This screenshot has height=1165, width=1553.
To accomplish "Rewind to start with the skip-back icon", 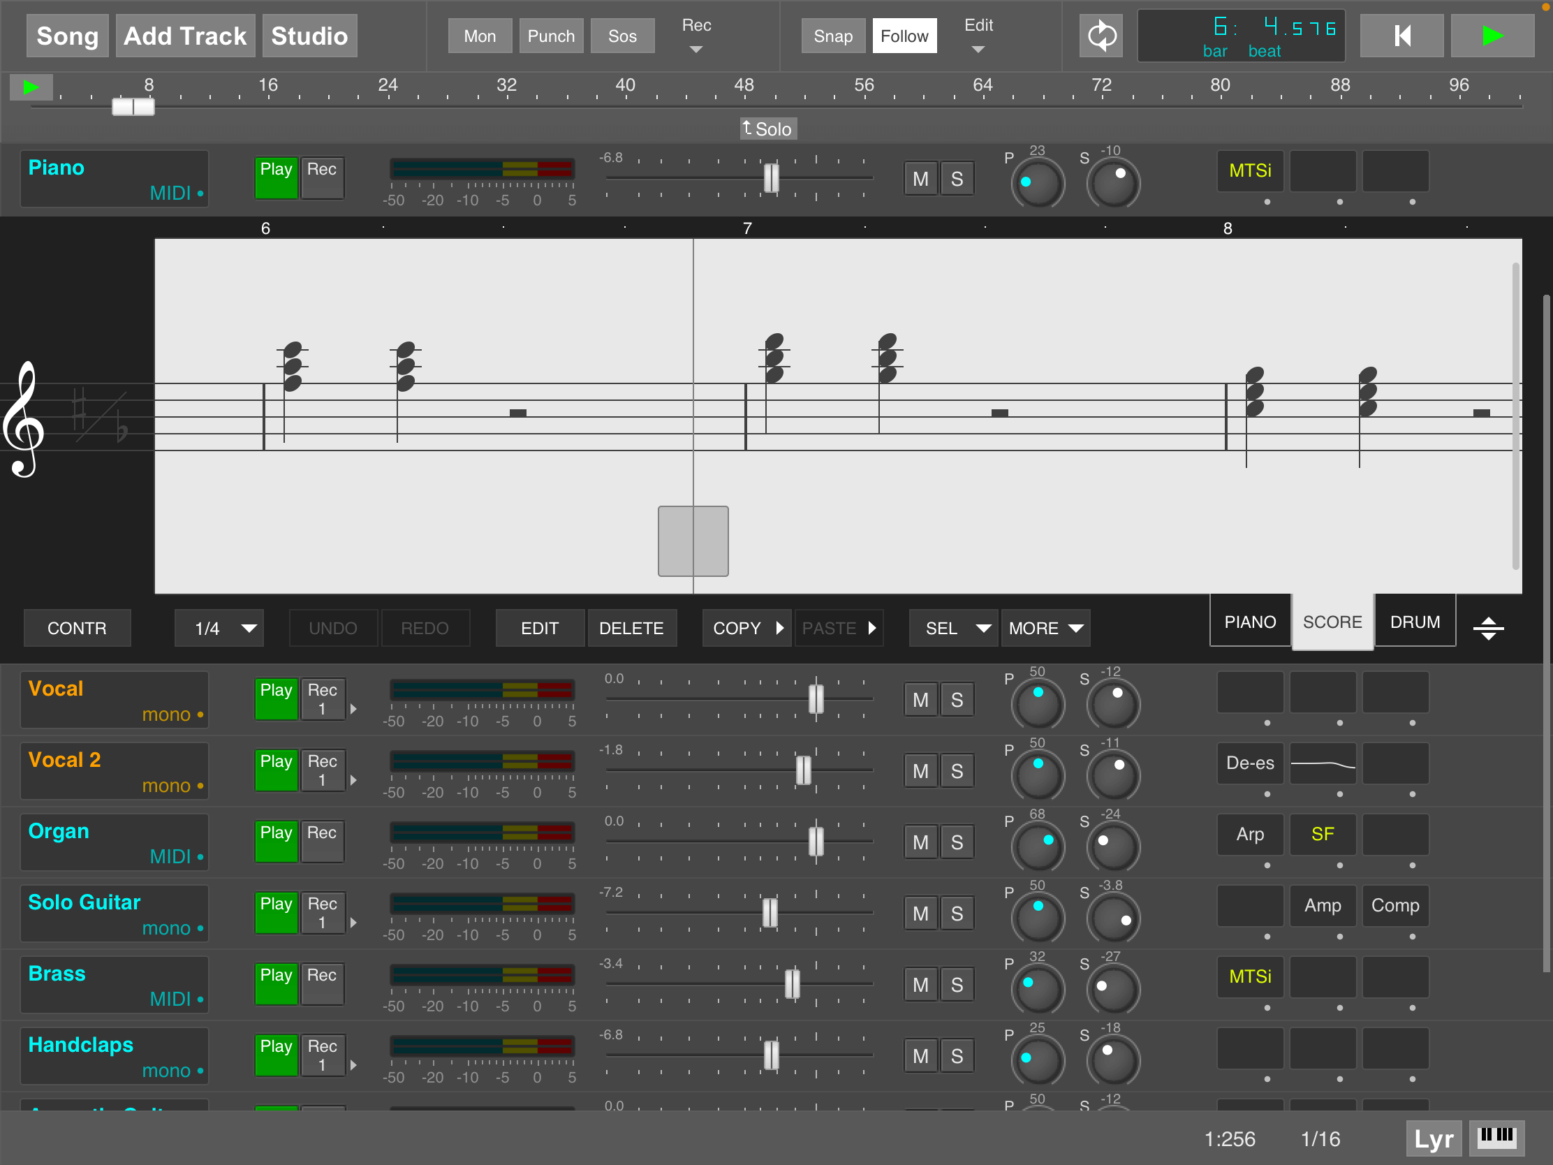I will (1401, 36).
